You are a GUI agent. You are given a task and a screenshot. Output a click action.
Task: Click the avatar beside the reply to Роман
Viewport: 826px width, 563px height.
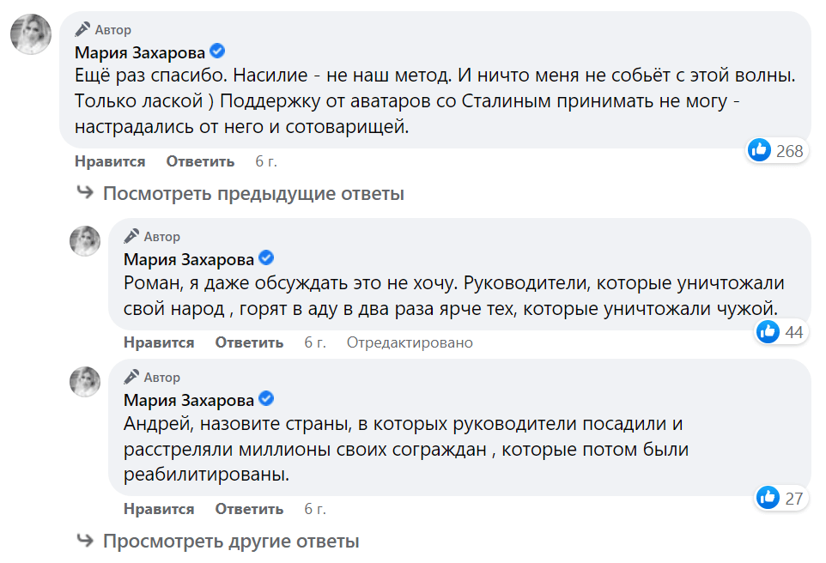[x=85, y=241]
